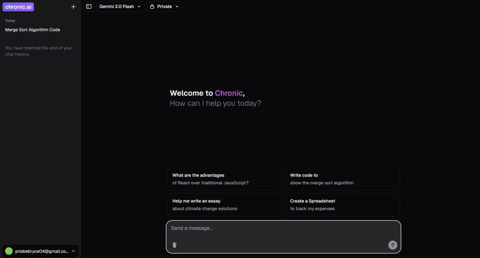Pick the climate change essay suggestion
Image resolution: width=480 pixels, height=258 pixels.
pyautogui.click(x=224, y=205)
